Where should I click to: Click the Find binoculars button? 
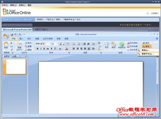click(x=146, y=43)
